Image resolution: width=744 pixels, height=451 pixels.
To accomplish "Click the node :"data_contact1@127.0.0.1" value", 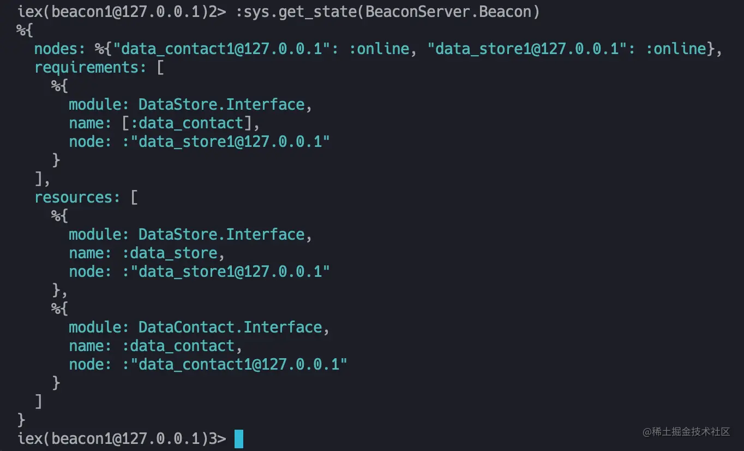I will (235, 364).
